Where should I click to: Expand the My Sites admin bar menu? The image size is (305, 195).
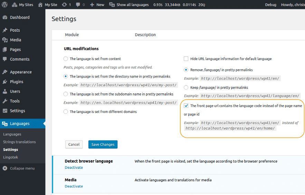tap(22, 5)
